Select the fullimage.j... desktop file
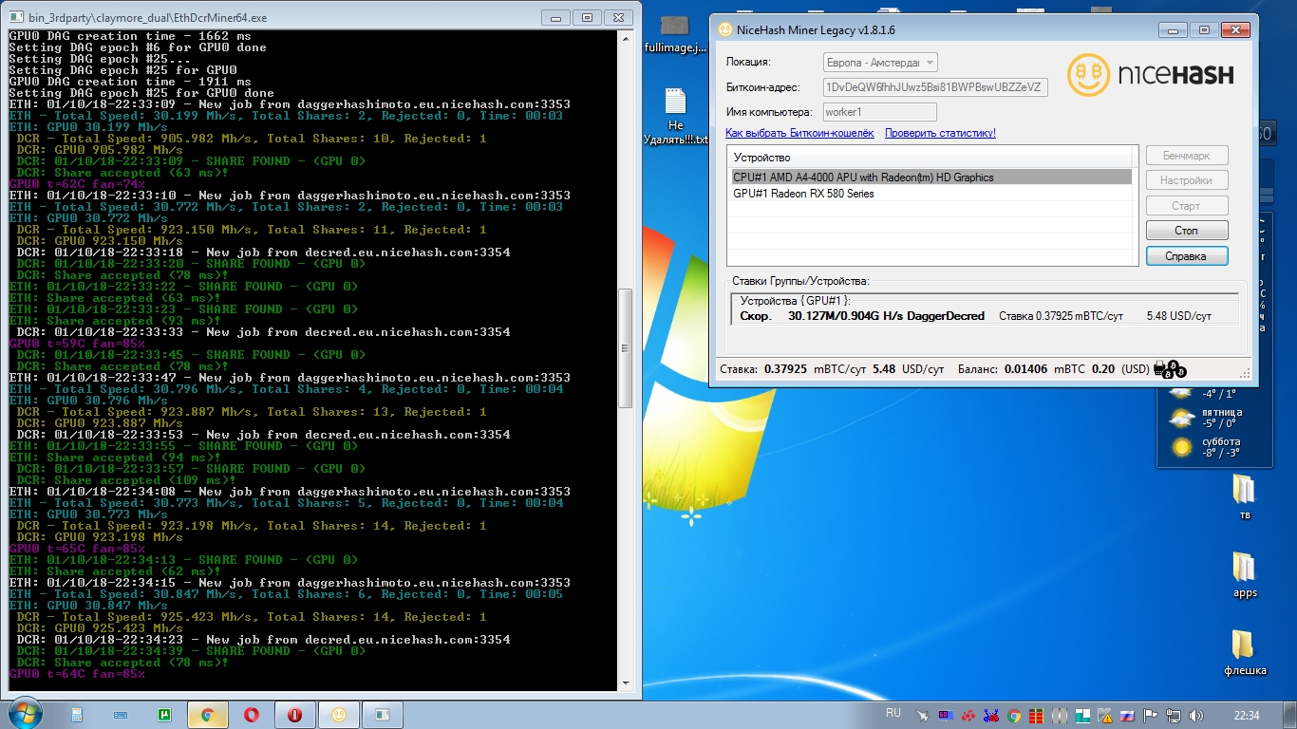 click(675, 33)
